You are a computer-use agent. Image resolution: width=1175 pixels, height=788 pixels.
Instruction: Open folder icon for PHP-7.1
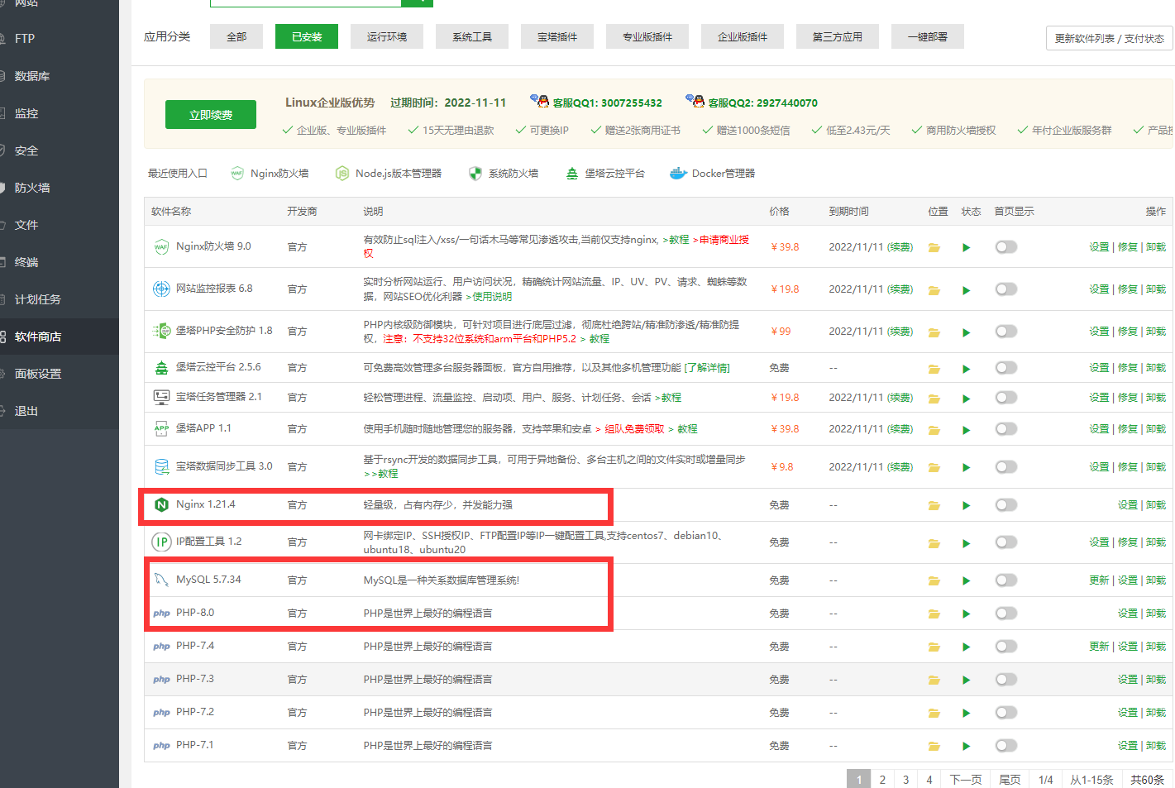(x=934, y=746)
